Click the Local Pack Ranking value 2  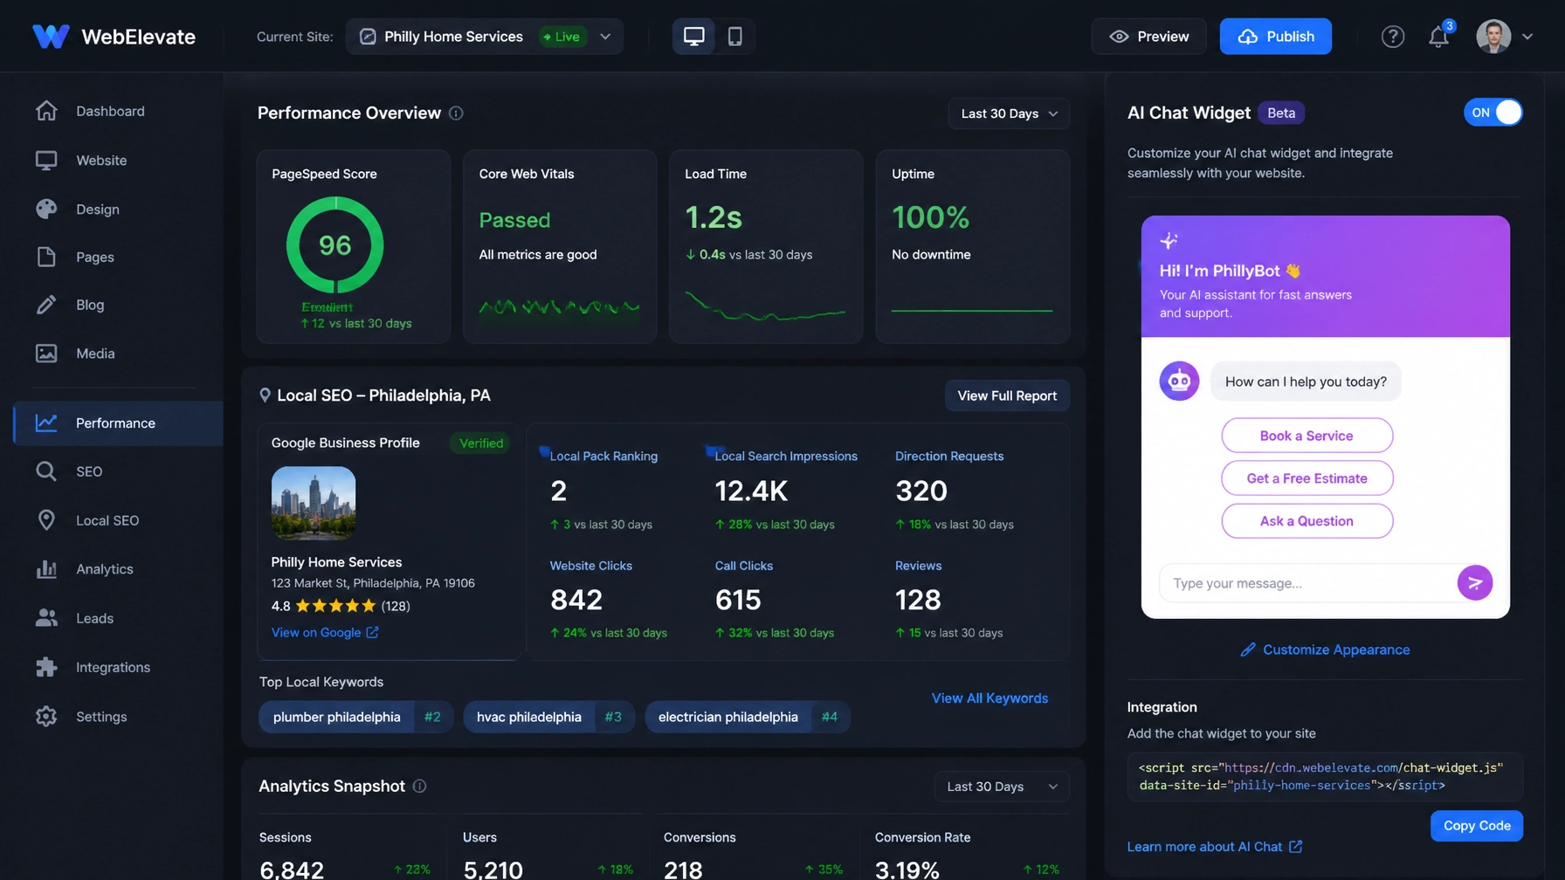coord(559,491)
